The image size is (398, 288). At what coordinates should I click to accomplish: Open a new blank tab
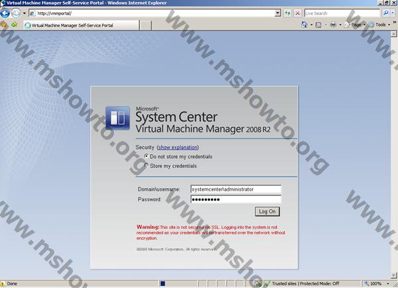click(x=145, y=25)
